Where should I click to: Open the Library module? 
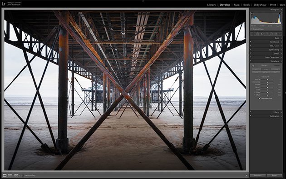point(212,5)
